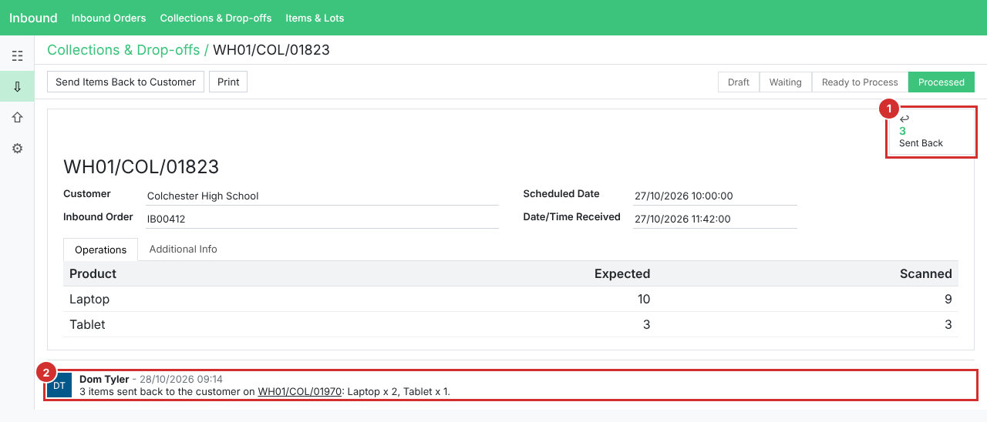
Task: Open the 3 Sent Back stat button
Action: click(x=931, y=132)
